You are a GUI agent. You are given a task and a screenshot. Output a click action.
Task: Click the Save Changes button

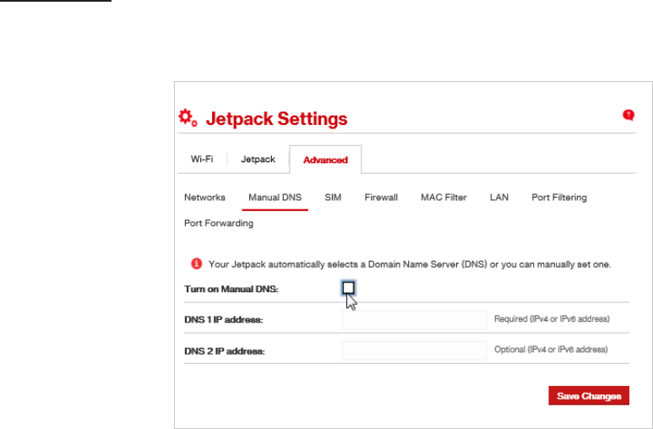(589, 396)
